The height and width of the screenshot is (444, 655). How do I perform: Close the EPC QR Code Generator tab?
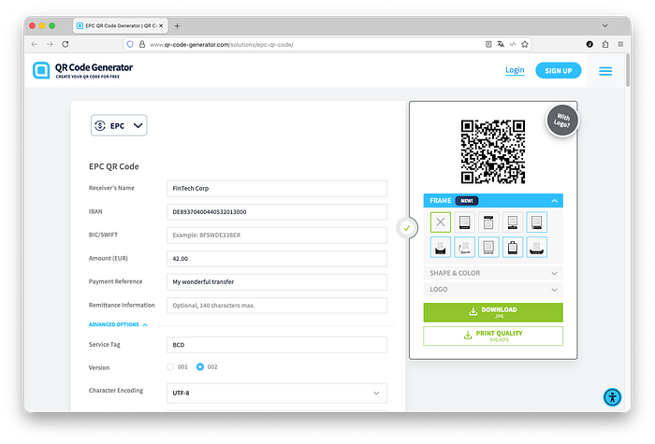[x=161, y=26]
